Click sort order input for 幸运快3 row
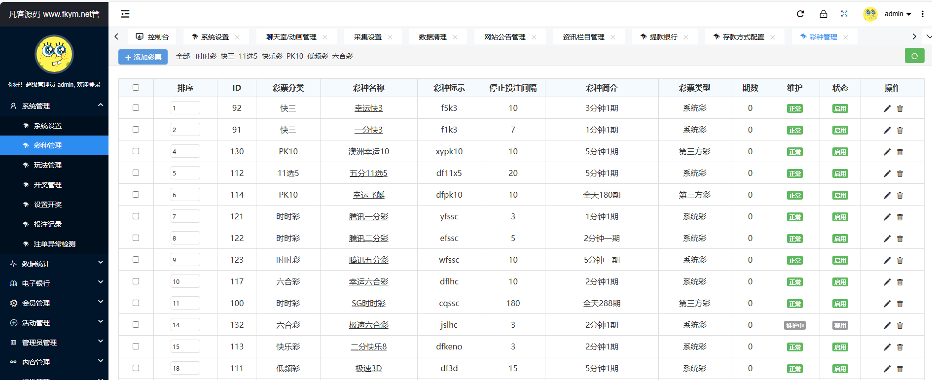Image resolution: width=932 pixels, height=380 pixels. click(x=185, y=108)
